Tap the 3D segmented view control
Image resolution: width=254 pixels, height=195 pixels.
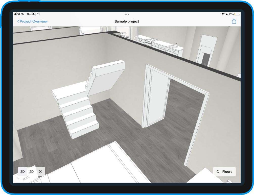[22, 172]
